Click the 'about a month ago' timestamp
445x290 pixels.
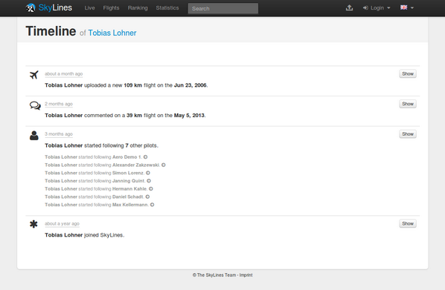(x=63, y=74)
